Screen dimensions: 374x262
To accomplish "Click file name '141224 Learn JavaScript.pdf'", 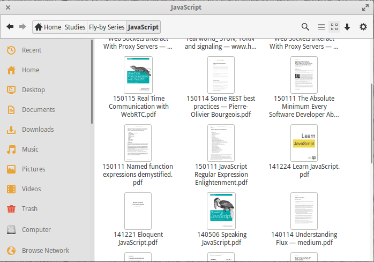I will pyautogui.click(x=304, y=170).
